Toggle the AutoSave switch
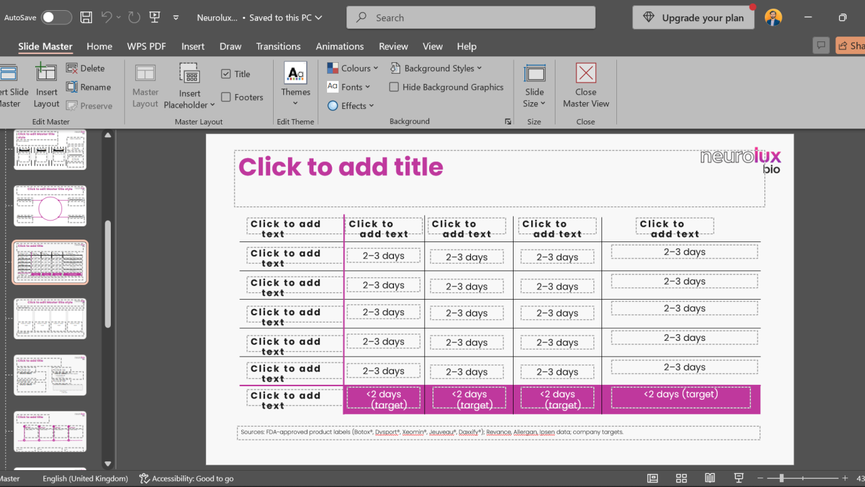Viewport: 865px width, 487px height. click(56, 18)
